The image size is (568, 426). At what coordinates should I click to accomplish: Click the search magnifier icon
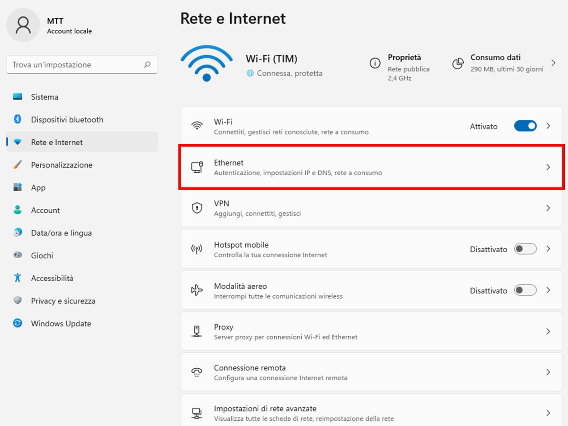(x=147, y=64)
